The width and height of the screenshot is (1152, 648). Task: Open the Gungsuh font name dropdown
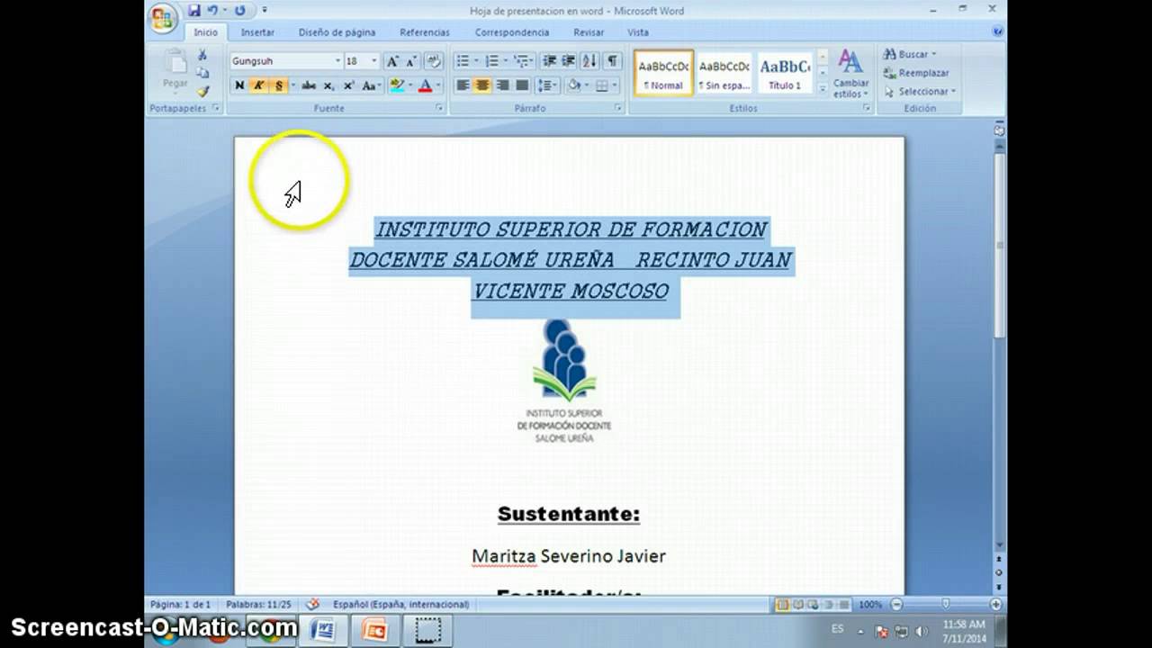[337, 61]
